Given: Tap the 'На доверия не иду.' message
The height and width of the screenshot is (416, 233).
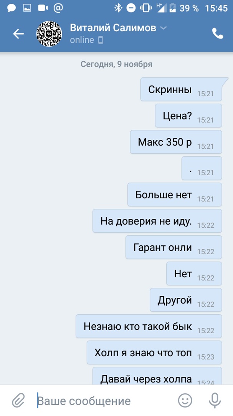Looking at the screenshot, I should click(157, 221).
